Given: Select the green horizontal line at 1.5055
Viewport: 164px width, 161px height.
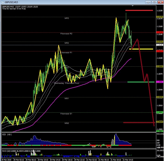Looking at the screenshot, I should [x=141, y=82].
